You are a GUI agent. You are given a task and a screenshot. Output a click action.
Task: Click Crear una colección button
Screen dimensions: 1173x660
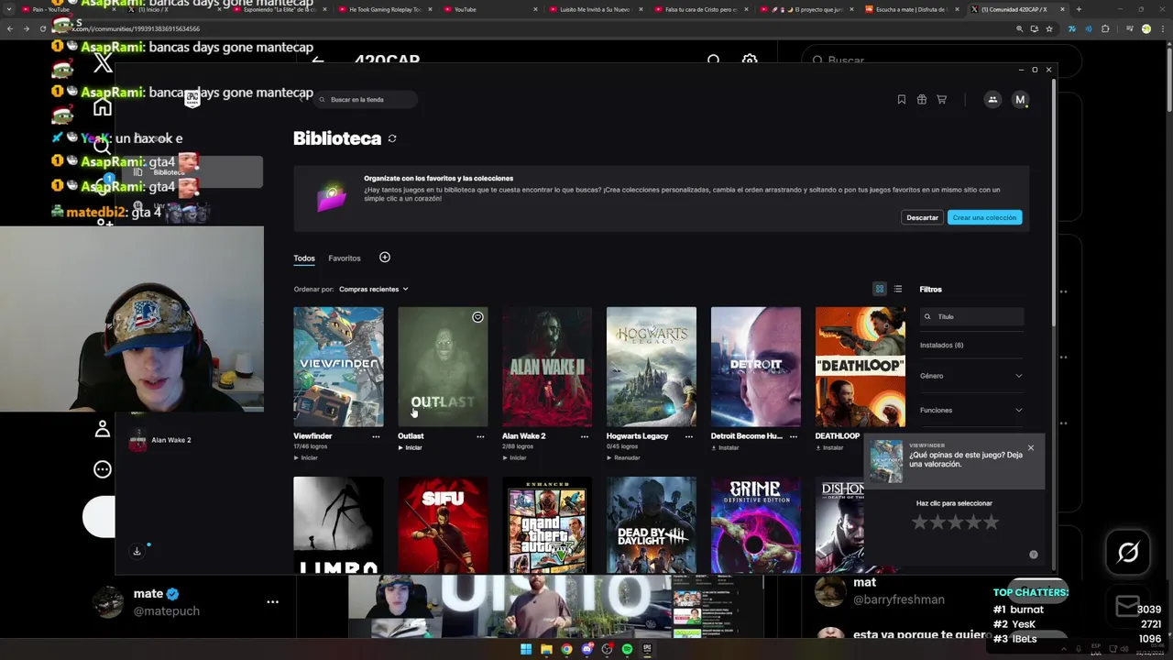pos(984,217)
